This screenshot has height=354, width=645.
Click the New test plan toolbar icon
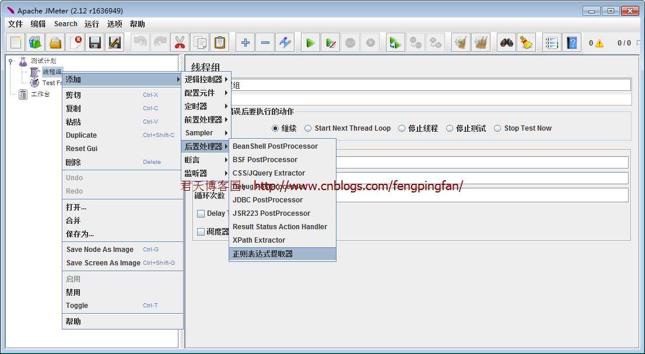(16, 43)
